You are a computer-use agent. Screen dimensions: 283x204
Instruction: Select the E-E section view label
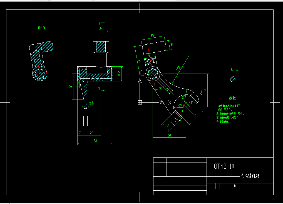[x=234, y=69]
